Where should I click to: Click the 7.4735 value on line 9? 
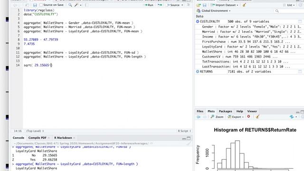point(29,44)
